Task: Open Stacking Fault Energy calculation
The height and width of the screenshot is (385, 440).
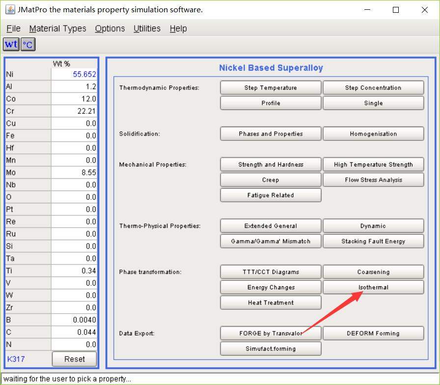Action: 373,241
